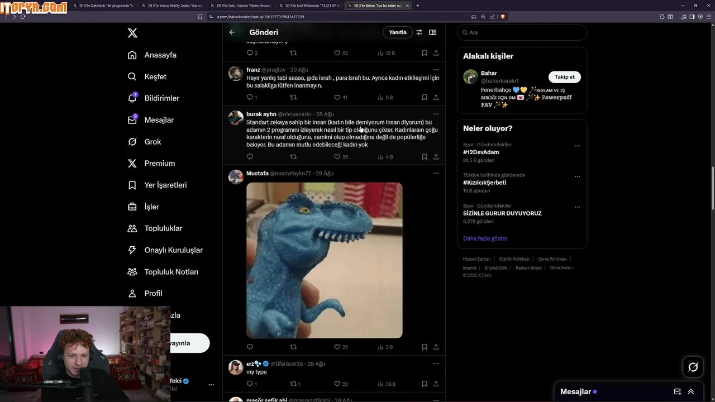Screen dimensions: 715x402
Task: Like franz's comment with 41 likes
Action: (341, 97)
